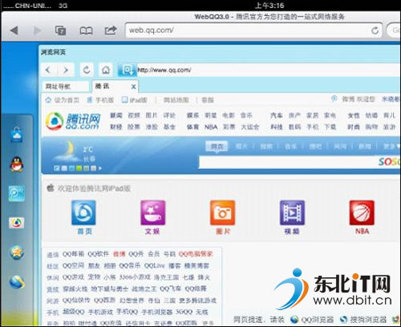
Task: Tap the Safari back arrow
Action: [x=14, y=30]
